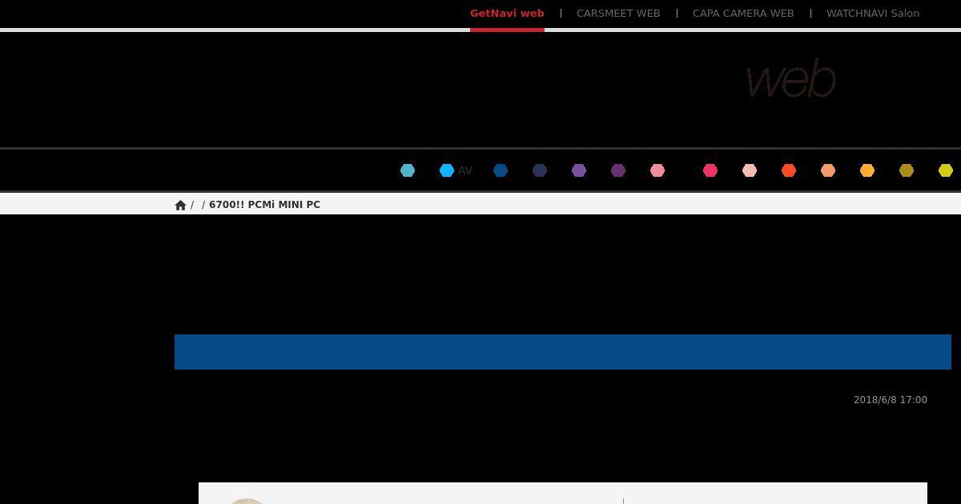Click breadcrumb text "6700!! PCMi MINI PC"
This screenshot has width=961, height=504.
[264, 205]
